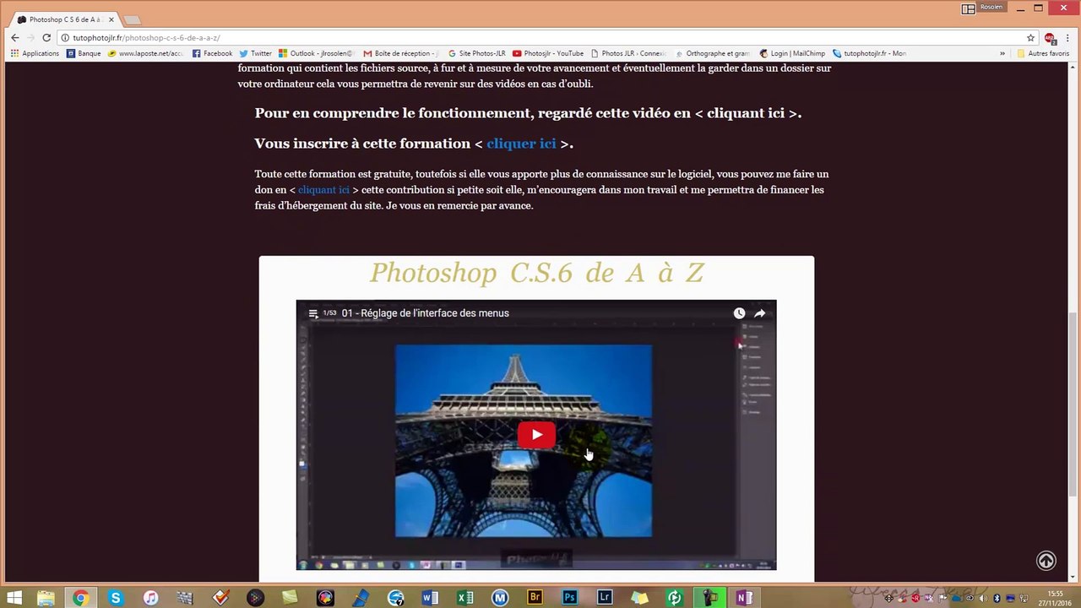1081x608 pixels.
Task: Open Malwarebytes blue M taskbar icon
Action: pyautogui.click(x=500, y=598)
